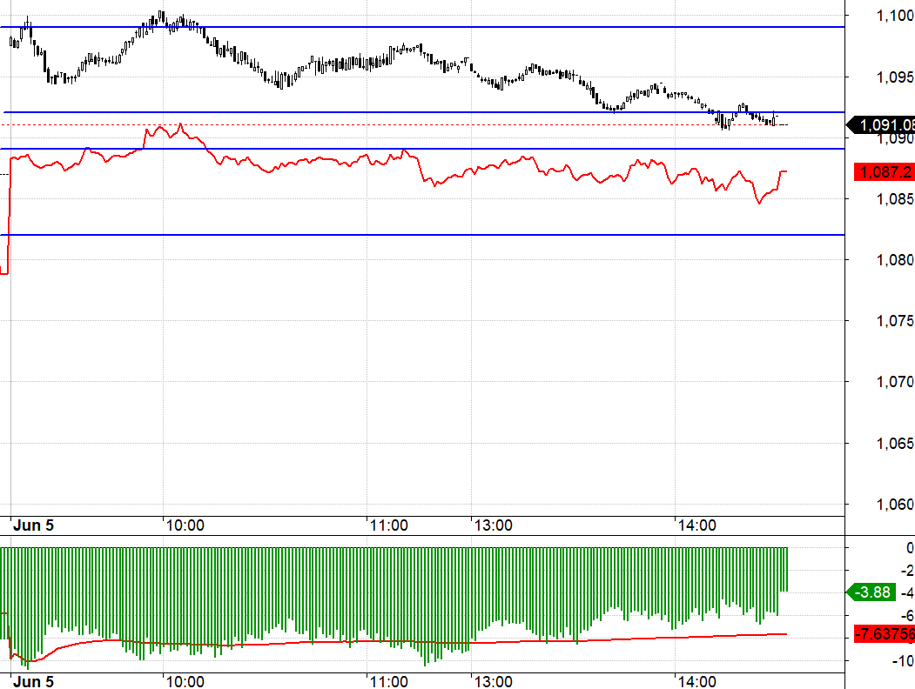Select the 0 level on indicator axis
Image resolution: width=915 pixels, height=689 pixels.
[x=910, y=548]
